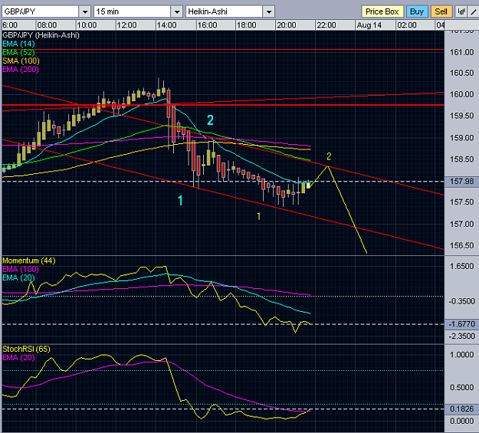
Task: Click the 08:00 time axis label
Action: 47,25
